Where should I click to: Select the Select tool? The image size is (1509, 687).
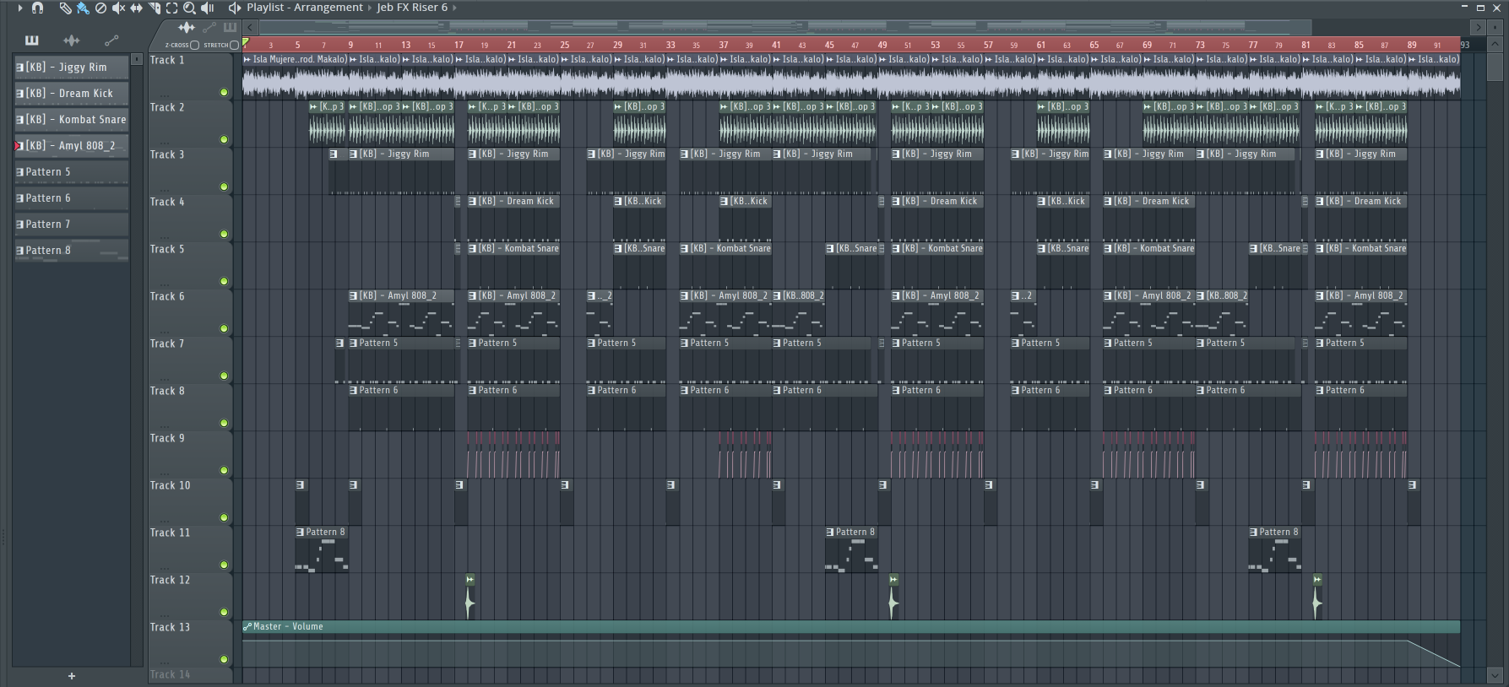[x=171, y=8]
